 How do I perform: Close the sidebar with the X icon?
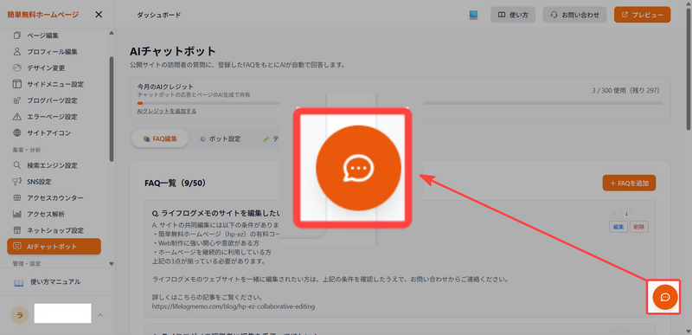[x=99, y=15]
